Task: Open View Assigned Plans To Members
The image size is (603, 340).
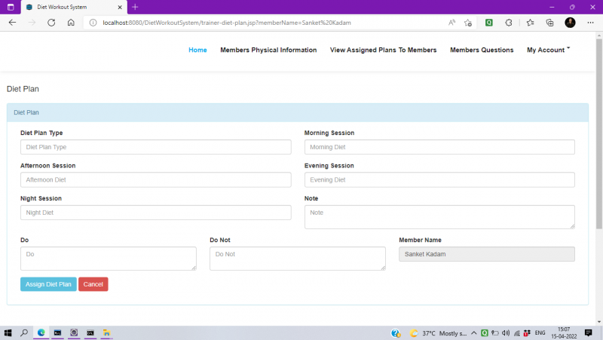Action: 383,50
